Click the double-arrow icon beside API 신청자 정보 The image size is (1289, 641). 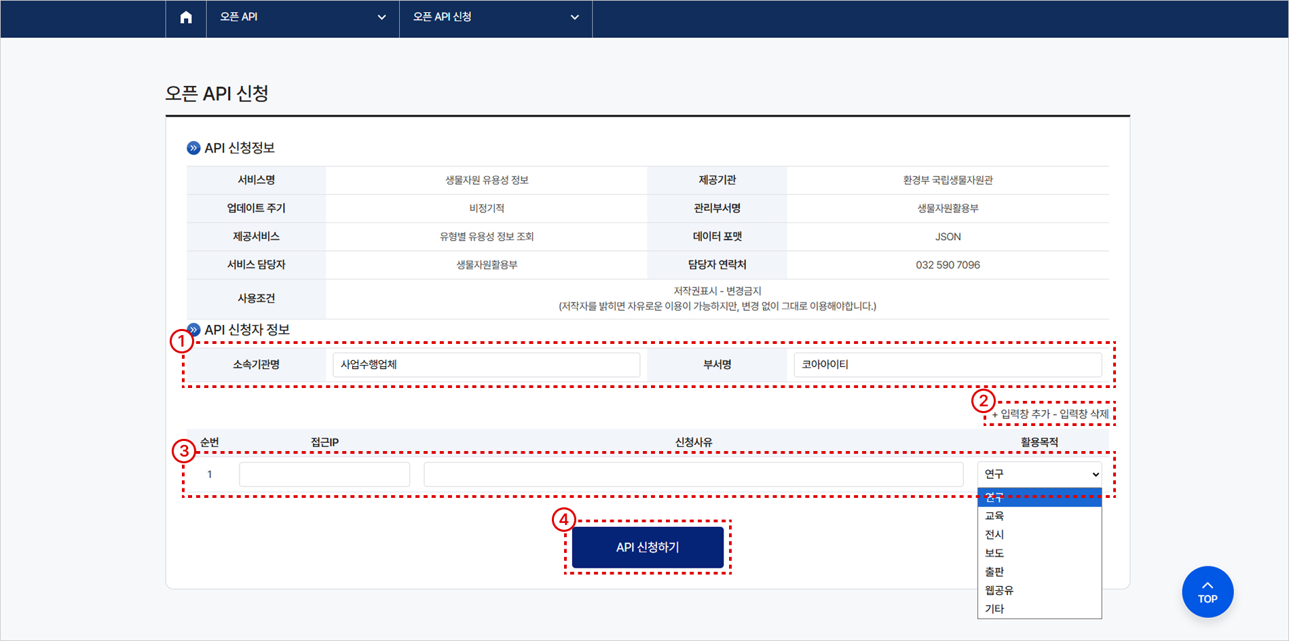coord(193,329)
